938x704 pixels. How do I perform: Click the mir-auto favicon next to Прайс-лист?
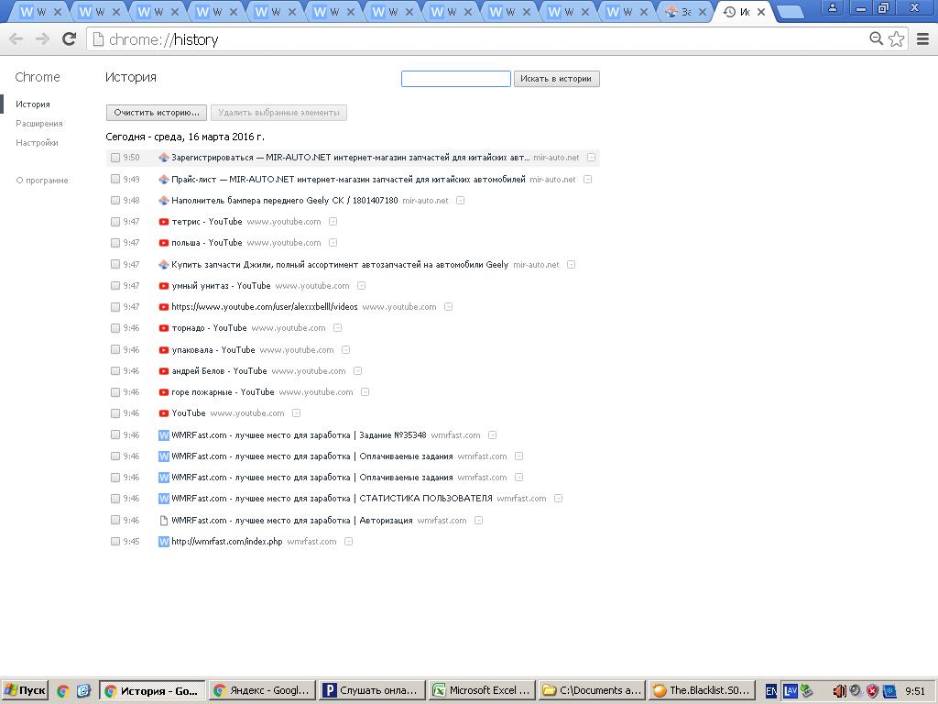pyautogui.click(x=163, y=180)
